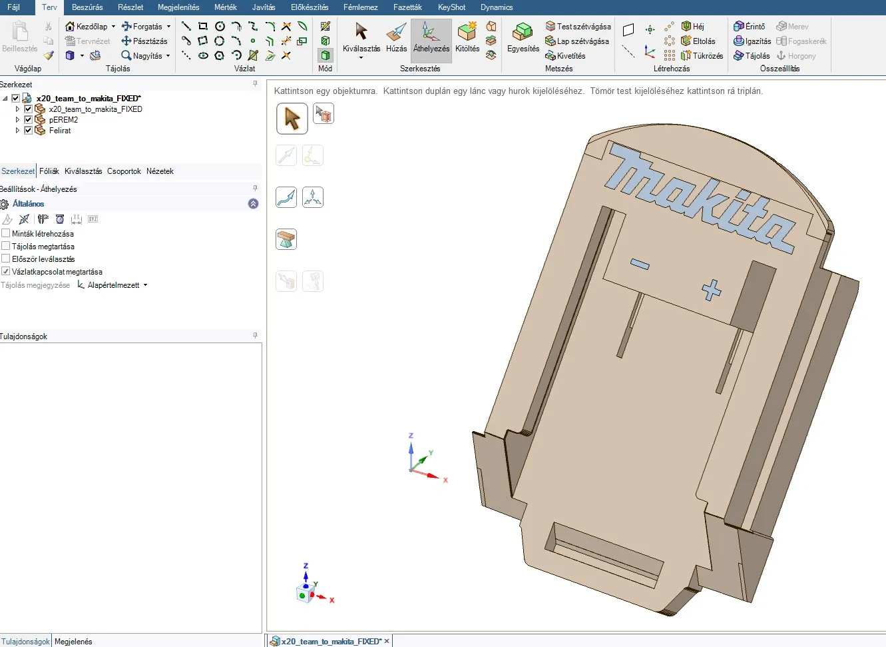886x647 pixels.
Task: Click the Eltolás offset button
Action: pos(698,41)
